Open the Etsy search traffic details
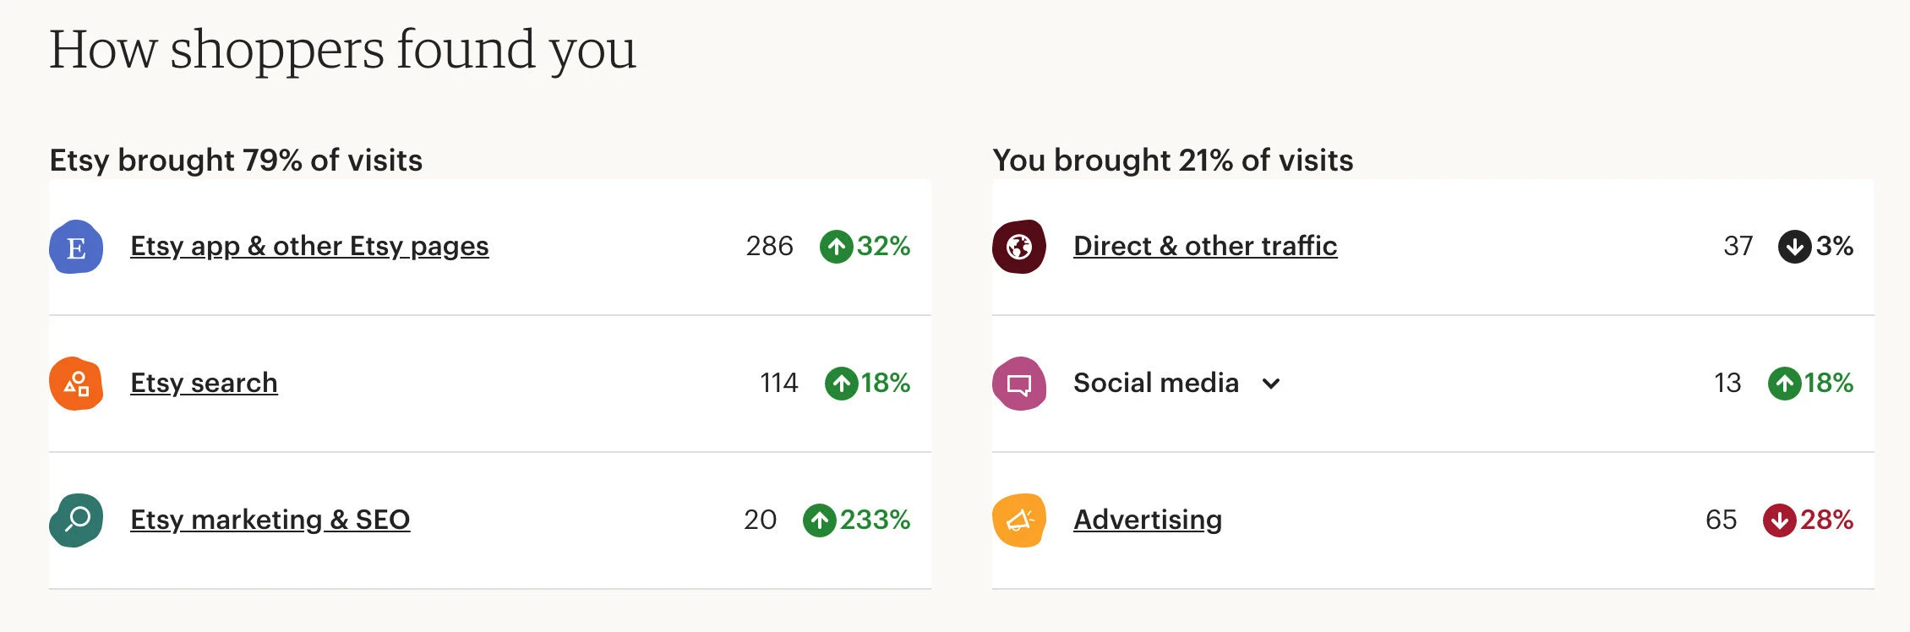1910x632 pixels. pyautogui.click(x=204, y=383)
